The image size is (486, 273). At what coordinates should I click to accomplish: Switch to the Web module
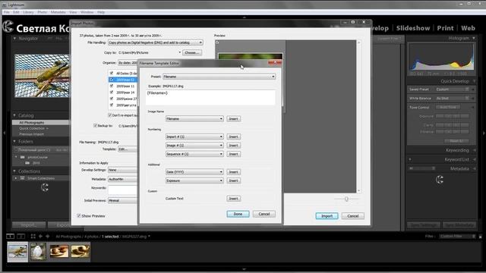tap(468, 28)
